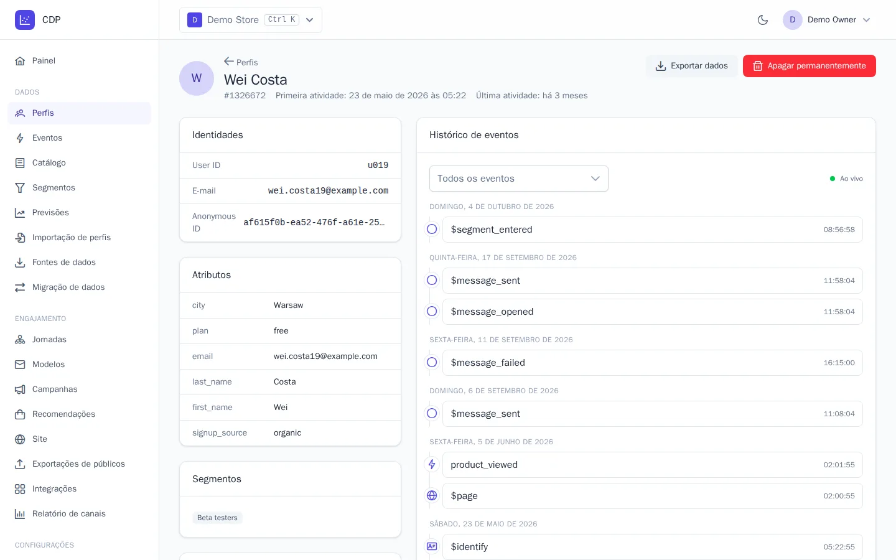The height and width of the screenshot is (560, 896).
Task: Open Segmentos via the funnel icon
Action: pos(20,188)
